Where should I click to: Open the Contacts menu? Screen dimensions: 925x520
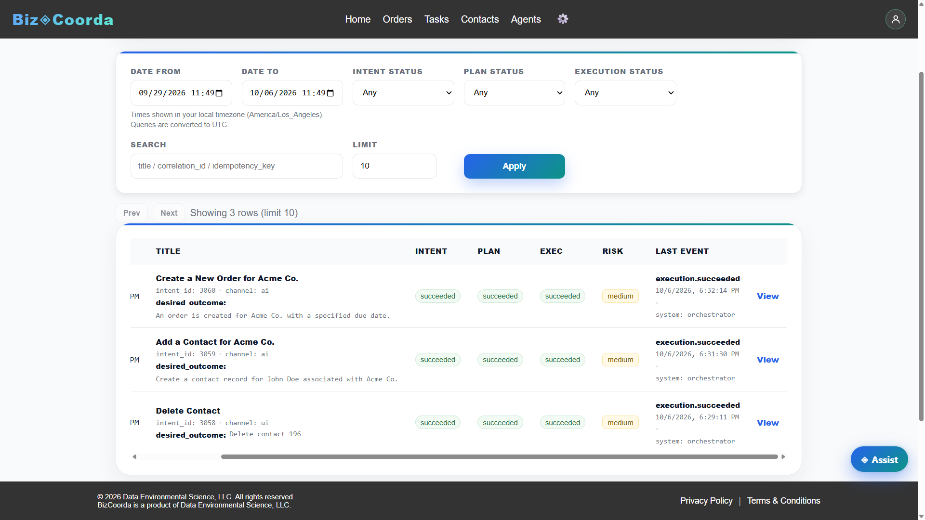480,19
